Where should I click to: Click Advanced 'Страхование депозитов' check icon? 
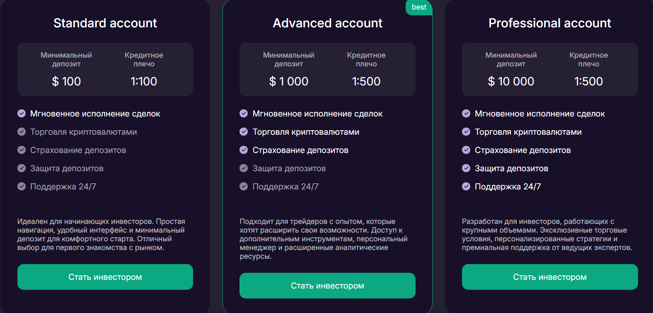tap(244, 150)
